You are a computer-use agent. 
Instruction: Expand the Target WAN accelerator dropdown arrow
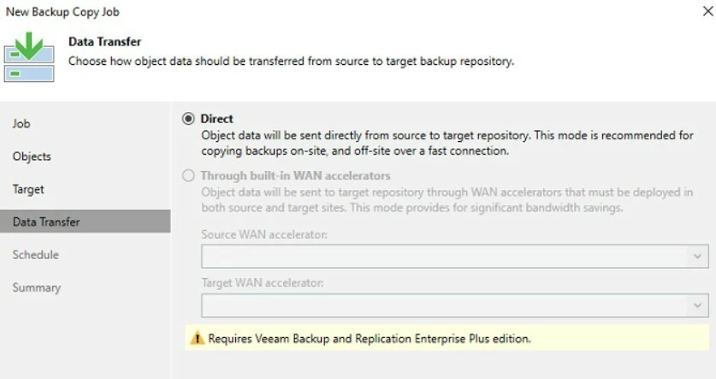coord(698,305)
